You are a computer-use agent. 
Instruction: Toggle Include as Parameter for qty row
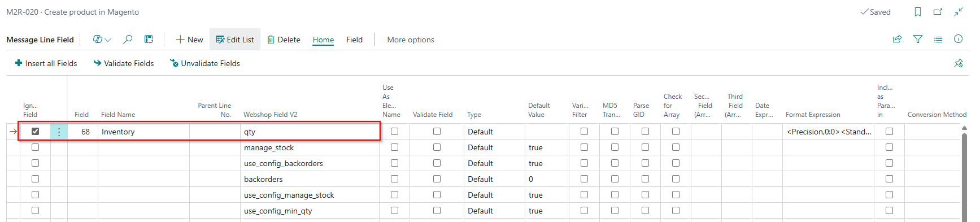pos(889,132)
